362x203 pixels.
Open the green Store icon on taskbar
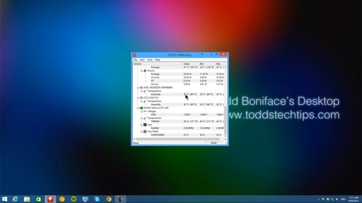click(x=38, y=199)
